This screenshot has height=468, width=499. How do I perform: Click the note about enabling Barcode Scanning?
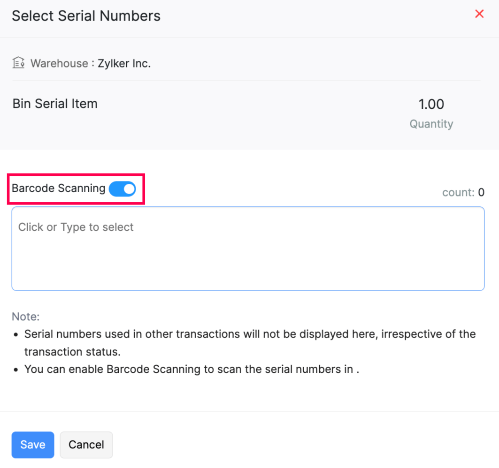[192, 370]
